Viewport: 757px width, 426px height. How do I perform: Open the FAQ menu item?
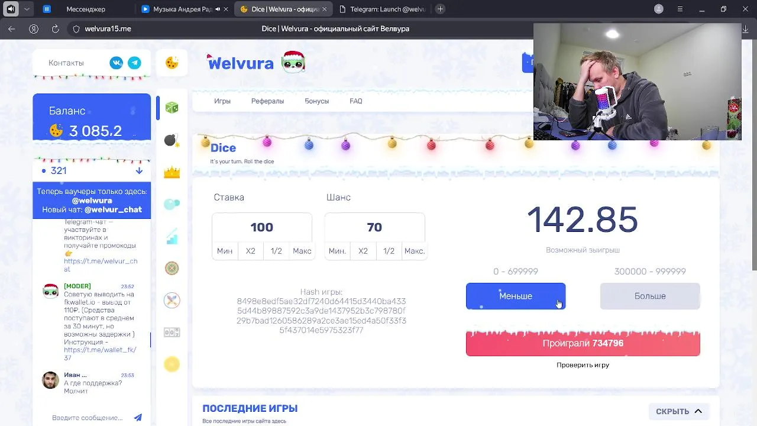coord(356,101)
